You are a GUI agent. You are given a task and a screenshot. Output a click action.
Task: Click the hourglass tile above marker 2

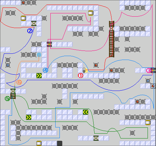[x=34, y=23]
